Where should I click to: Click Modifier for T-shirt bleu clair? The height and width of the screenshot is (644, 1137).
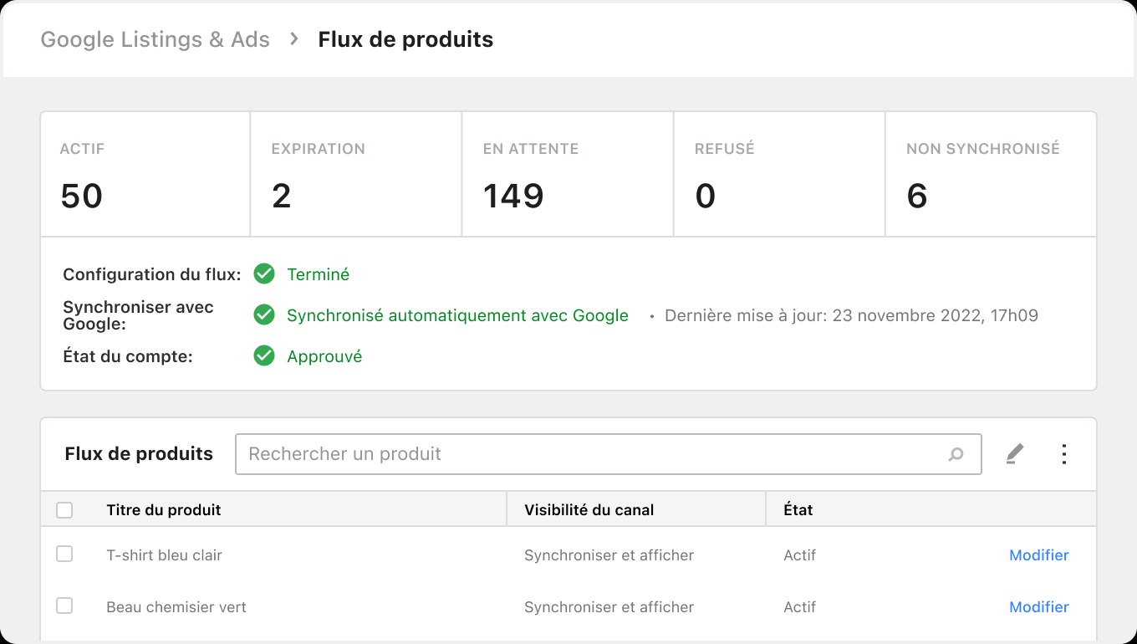1039,555
